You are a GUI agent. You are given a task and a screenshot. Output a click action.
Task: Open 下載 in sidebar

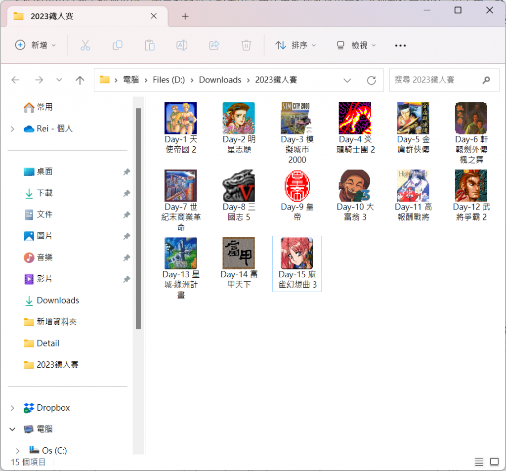(38, 193)
